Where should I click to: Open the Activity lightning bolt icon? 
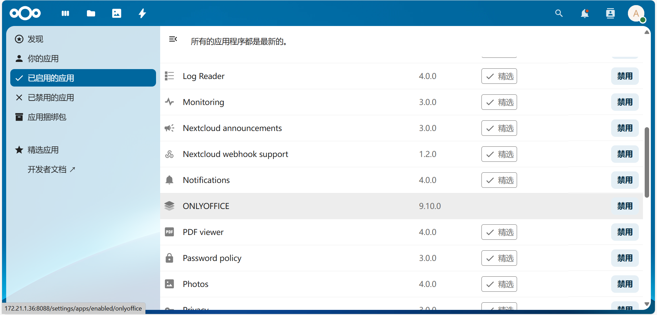(x=142, y=13)
